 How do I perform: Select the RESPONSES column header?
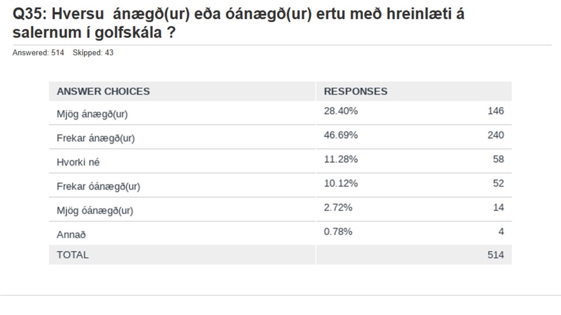click(355, 92)
